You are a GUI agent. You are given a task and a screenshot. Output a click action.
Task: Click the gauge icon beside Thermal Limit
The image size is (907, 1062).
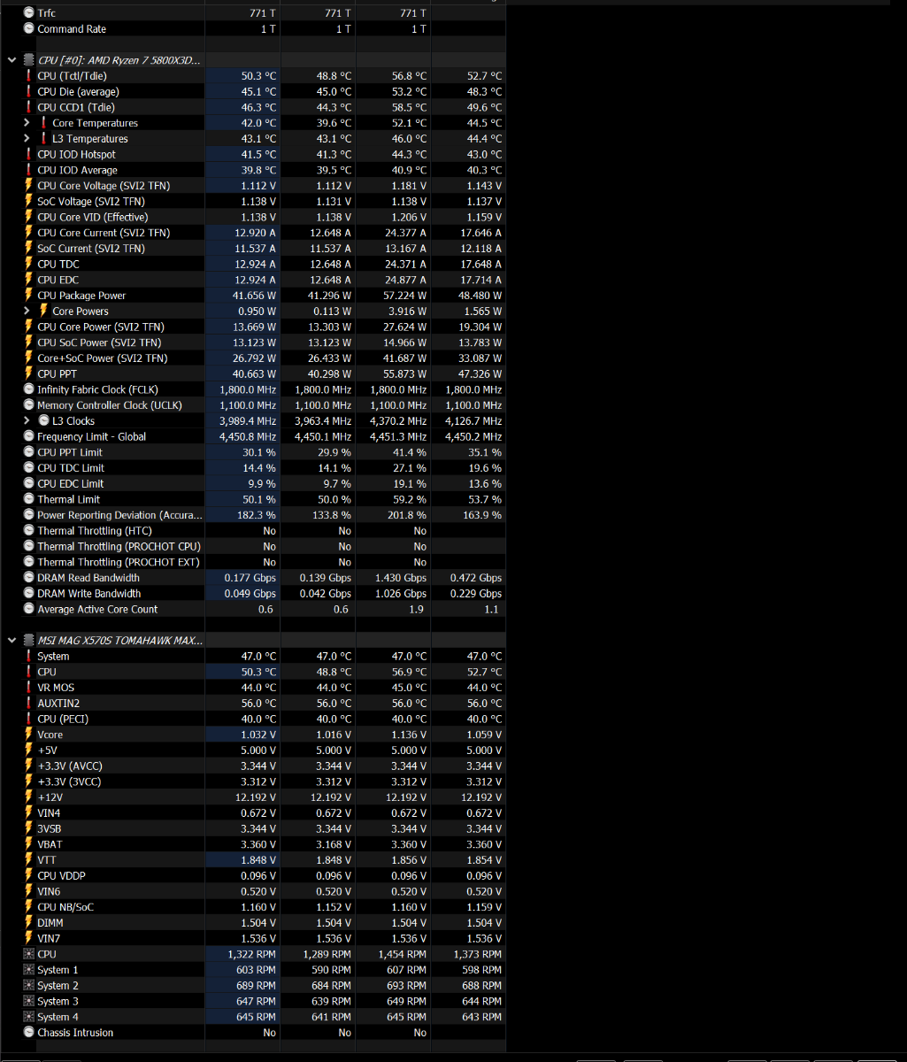(x=29, y=499)
